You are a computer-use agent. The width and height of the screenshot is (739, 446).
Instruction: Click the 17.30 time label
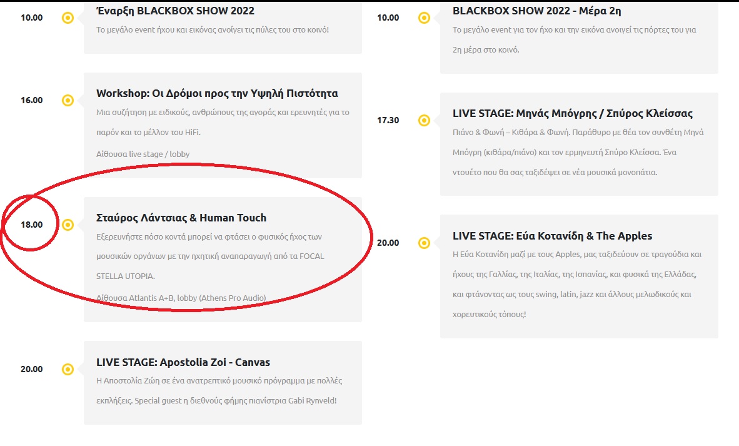pos(388,120)
